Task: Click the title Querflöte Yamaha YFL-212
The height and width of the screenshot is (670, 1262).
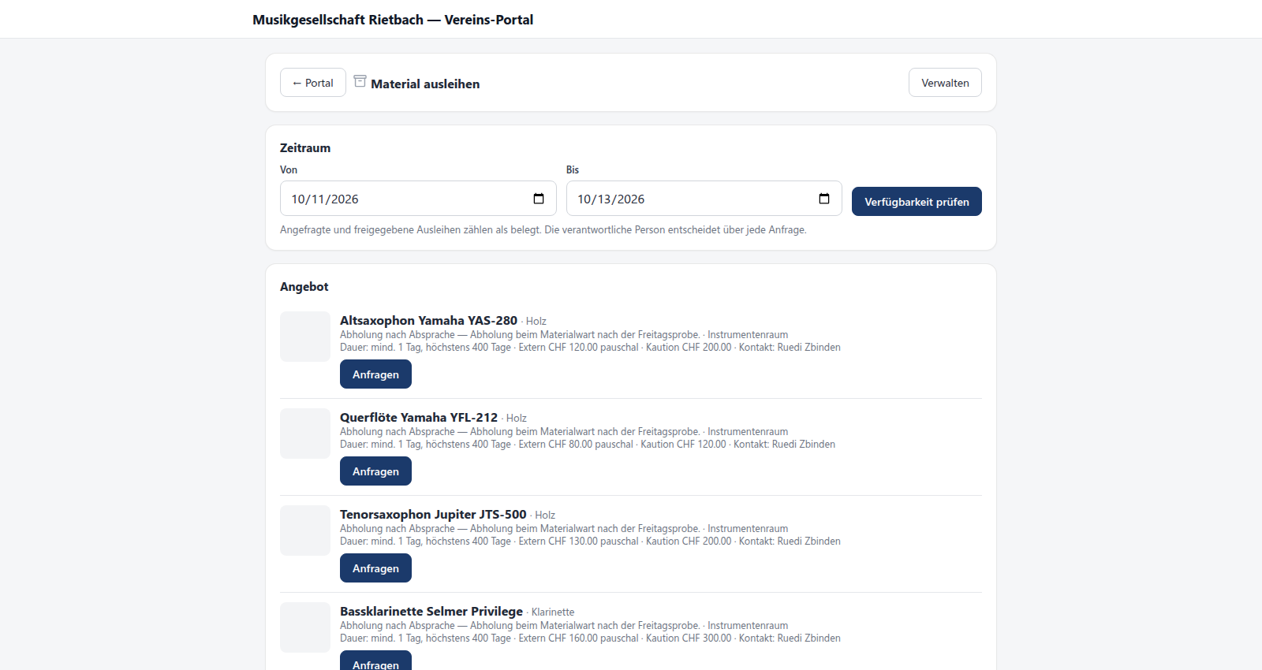Action: pos(419,418)
